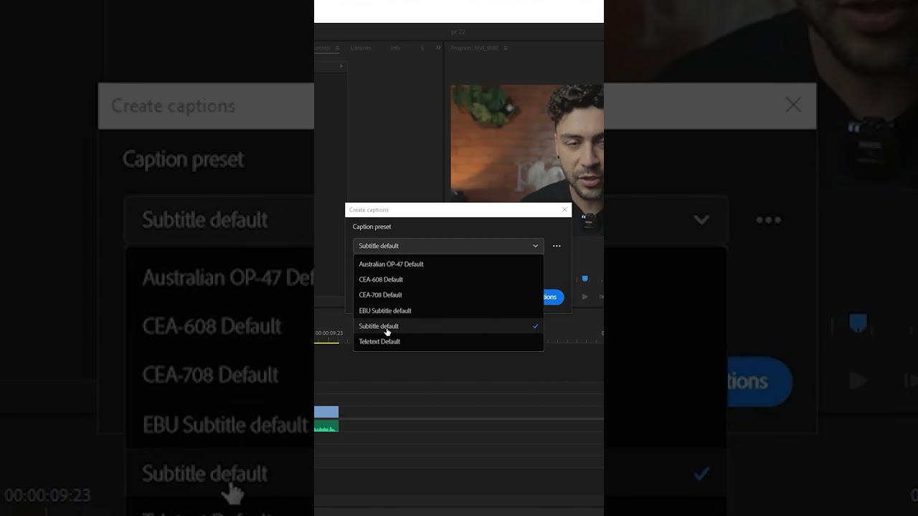This screenshot has height=516, width=918.
Task: Open the three-dots preset options menu
Action: coord(557,246)
